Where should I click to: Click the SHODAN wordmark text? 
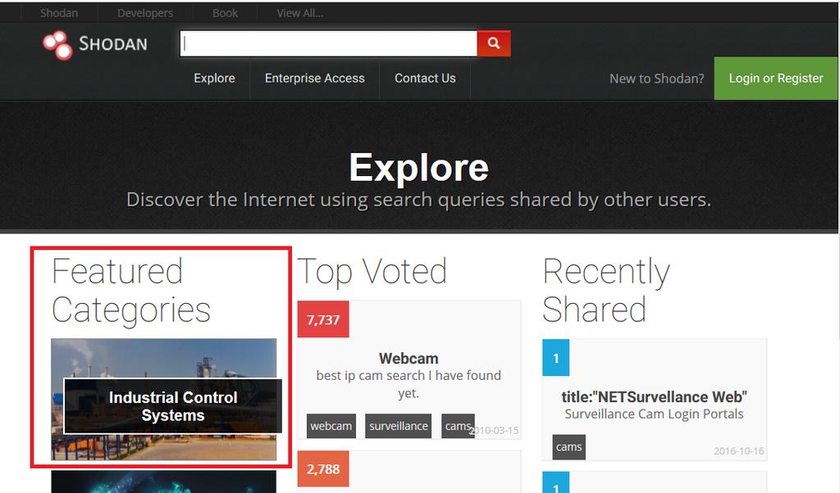coord(113,44)
